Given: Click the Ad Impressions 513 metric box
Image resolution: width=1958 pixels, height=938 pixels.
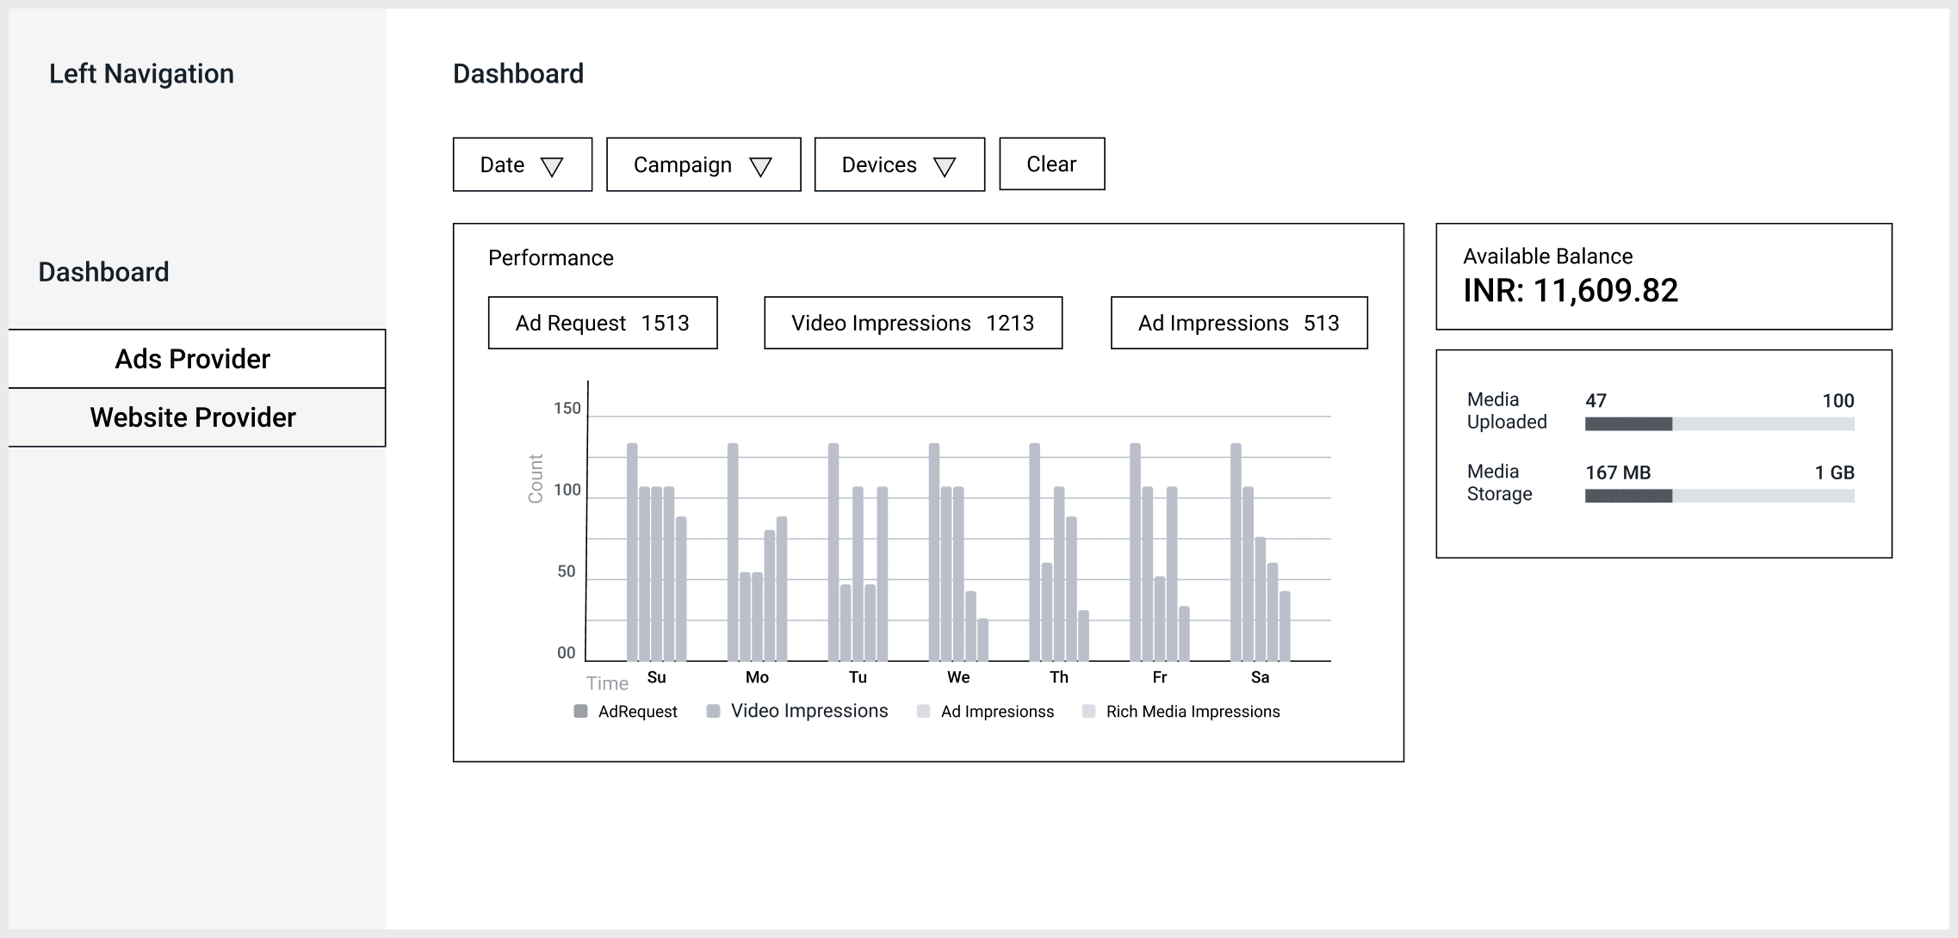Looking at the screenshot, I should click(1238, 323).
